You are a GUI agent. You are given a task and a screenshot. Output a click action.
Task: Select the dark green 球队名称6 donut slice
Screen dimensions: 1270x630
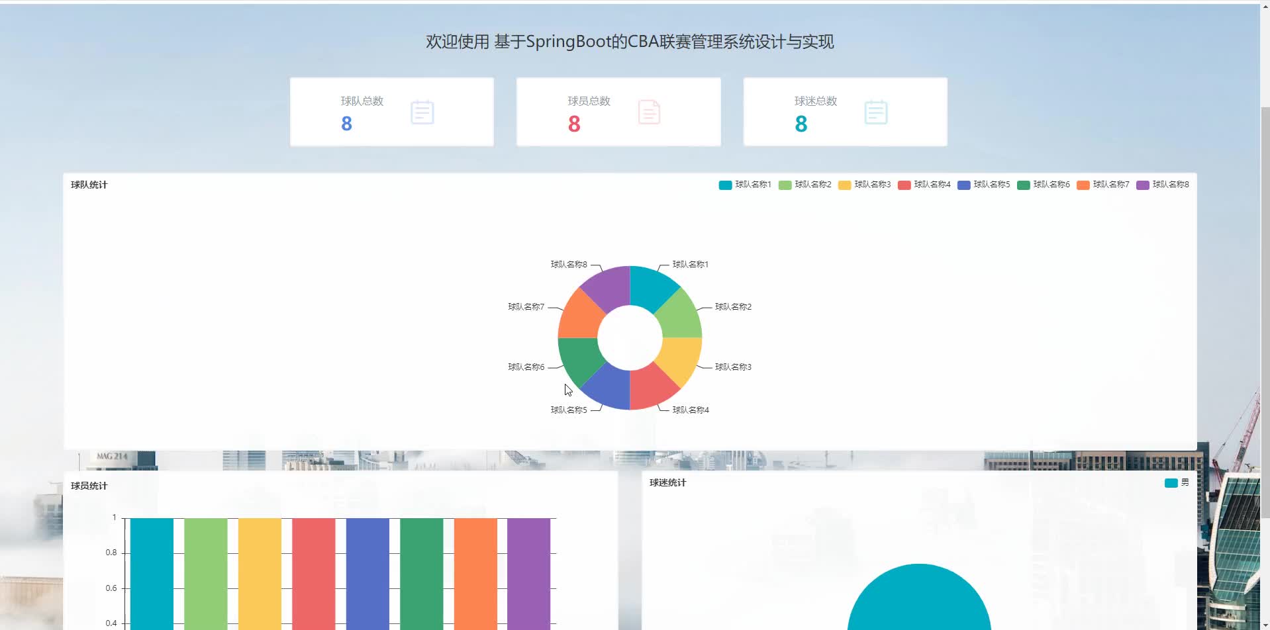[x=580, y=359]
